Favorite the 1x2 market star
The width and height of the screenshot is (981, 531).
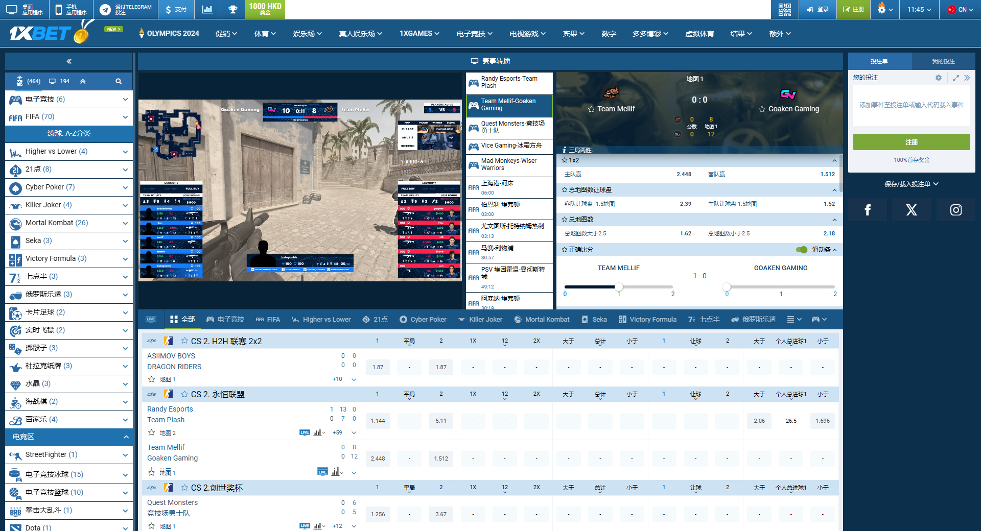tap(565, 160)
